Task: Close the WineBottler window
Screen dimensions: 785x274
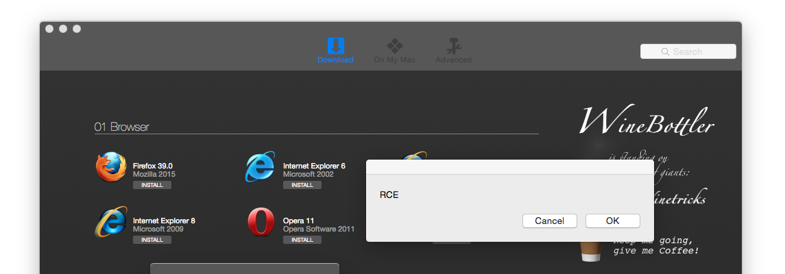Action: coord(49,29)
